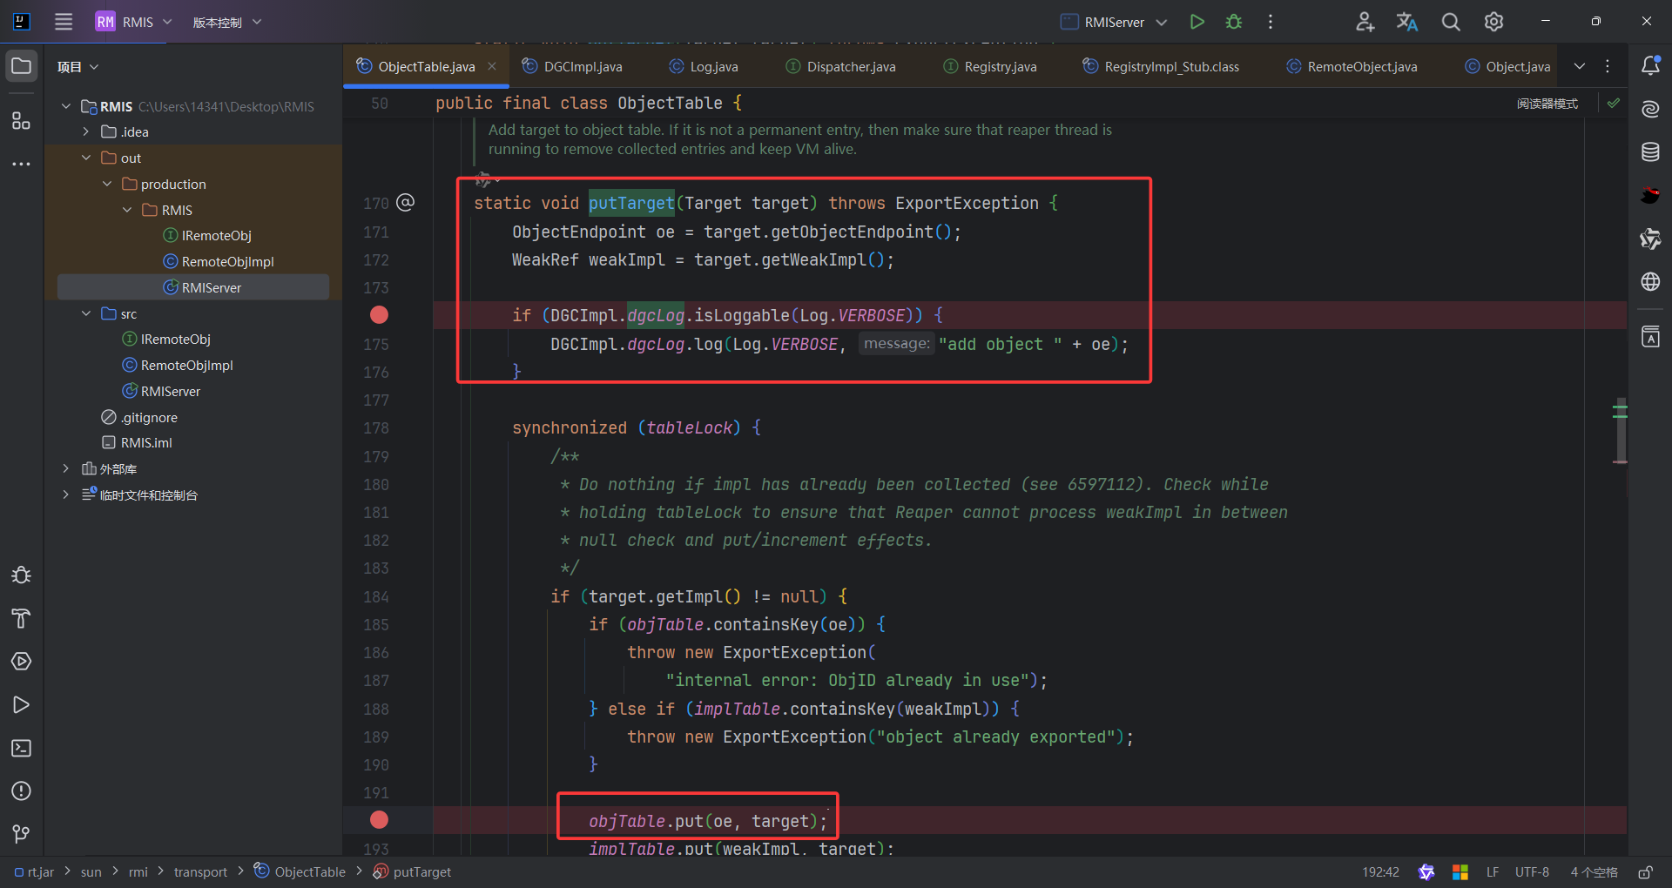This screenshot has width=1672, height=888.
Task: Open the Run tool window
Action: coord(21,705)
